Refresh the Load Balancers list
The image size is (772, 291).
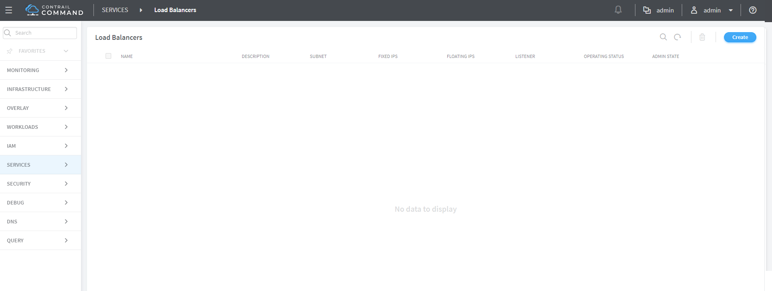(678, 37)
